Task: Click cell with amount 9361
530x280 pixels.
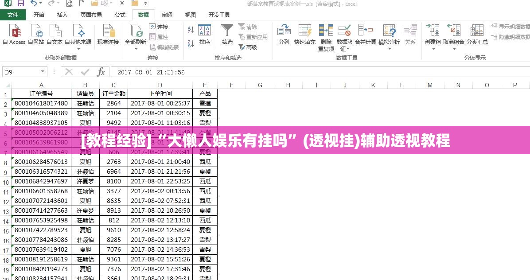Action: 113,259
